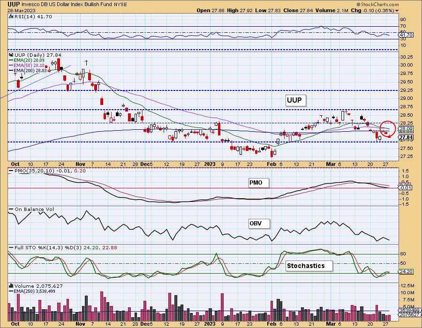Click the red down arrow beside Chg

click(397, 11)
